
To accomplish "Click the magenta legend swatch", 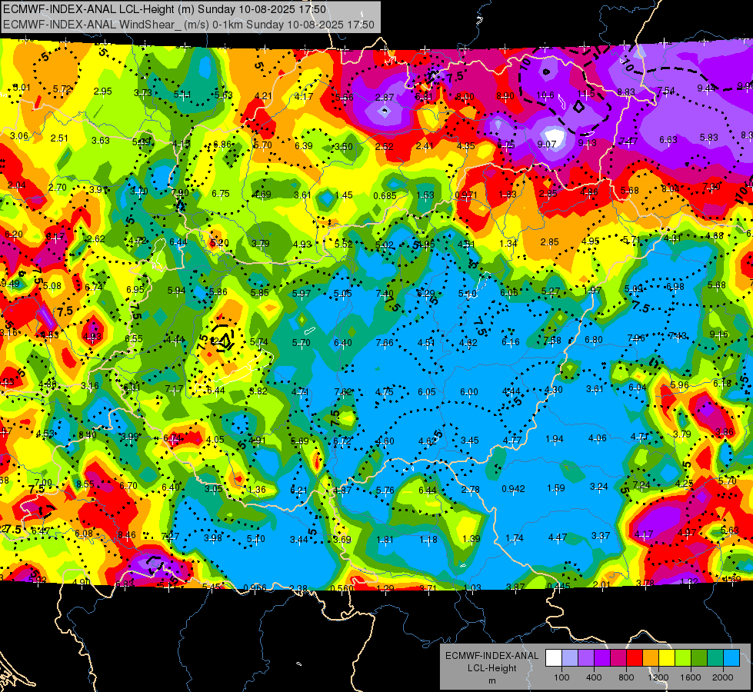I will [618, 658].
